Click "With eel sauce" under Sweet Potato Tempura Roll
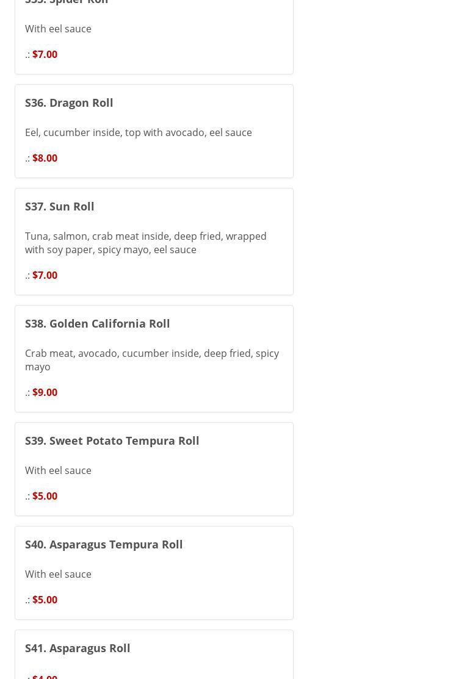The image size is (470, 679). (x=58, y=470)
